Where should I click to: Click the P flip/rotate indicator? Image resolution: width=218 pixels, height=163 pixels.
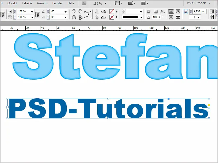tap(88, 14)
